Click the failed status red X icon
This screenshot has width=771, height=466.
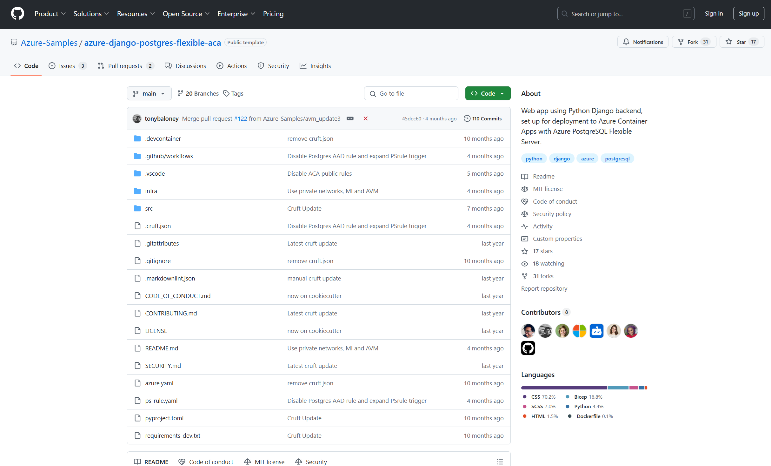[365, 118]
